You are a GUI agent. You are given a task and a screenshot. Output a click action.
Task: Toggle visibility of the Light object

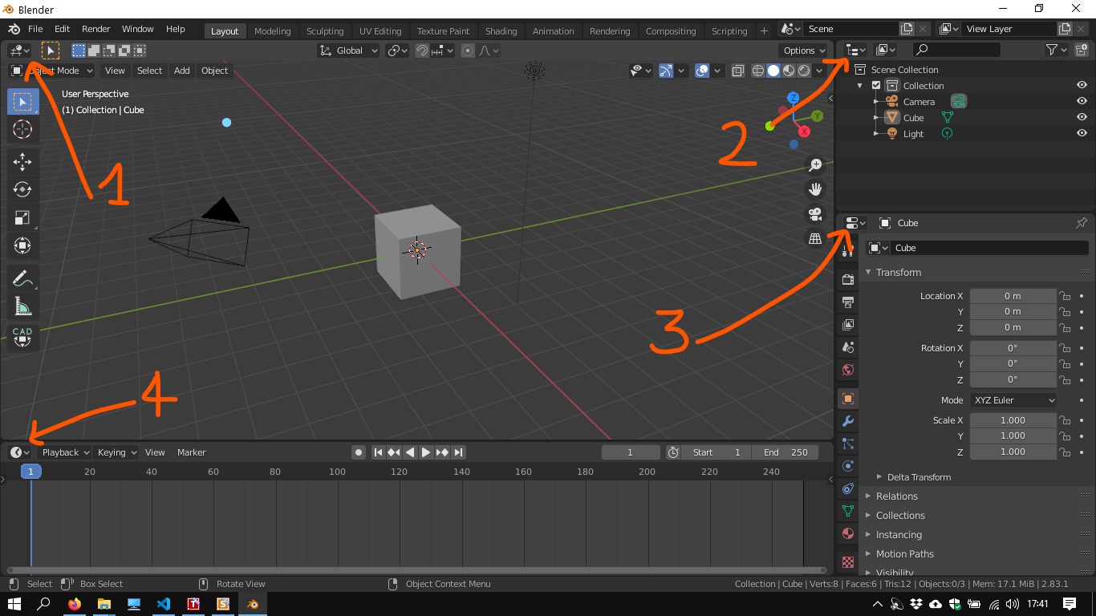1082,134
